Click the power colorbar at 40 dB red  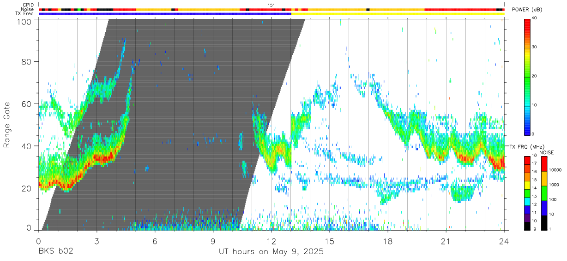pyautogui.click(x=527, y=20)
